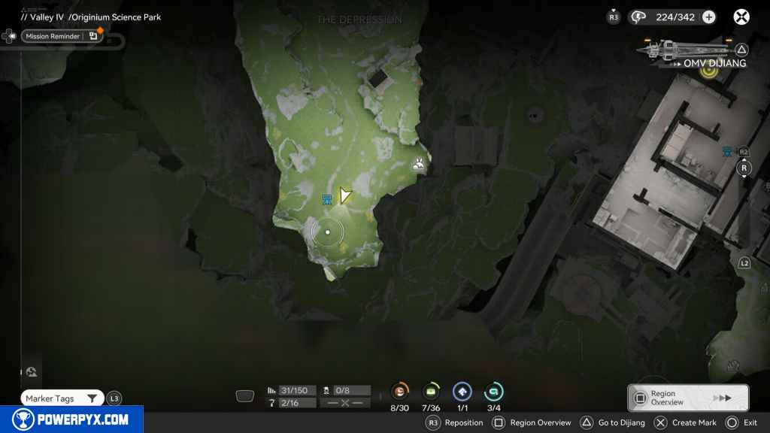
Task: Click the blue teleport marker inside the building
Action: point(727,153)
